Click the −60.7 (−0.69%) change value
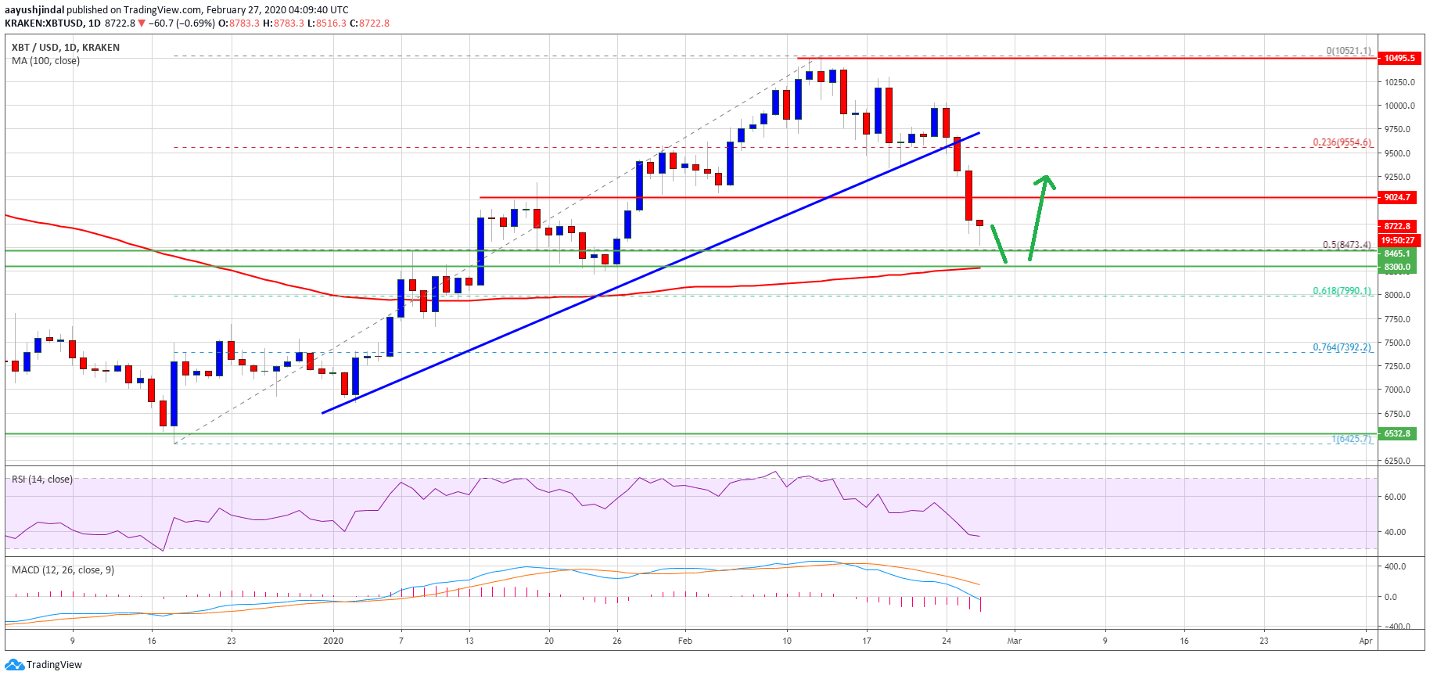The height and width of the screenshot is (679, 1430). click(181, 23)
